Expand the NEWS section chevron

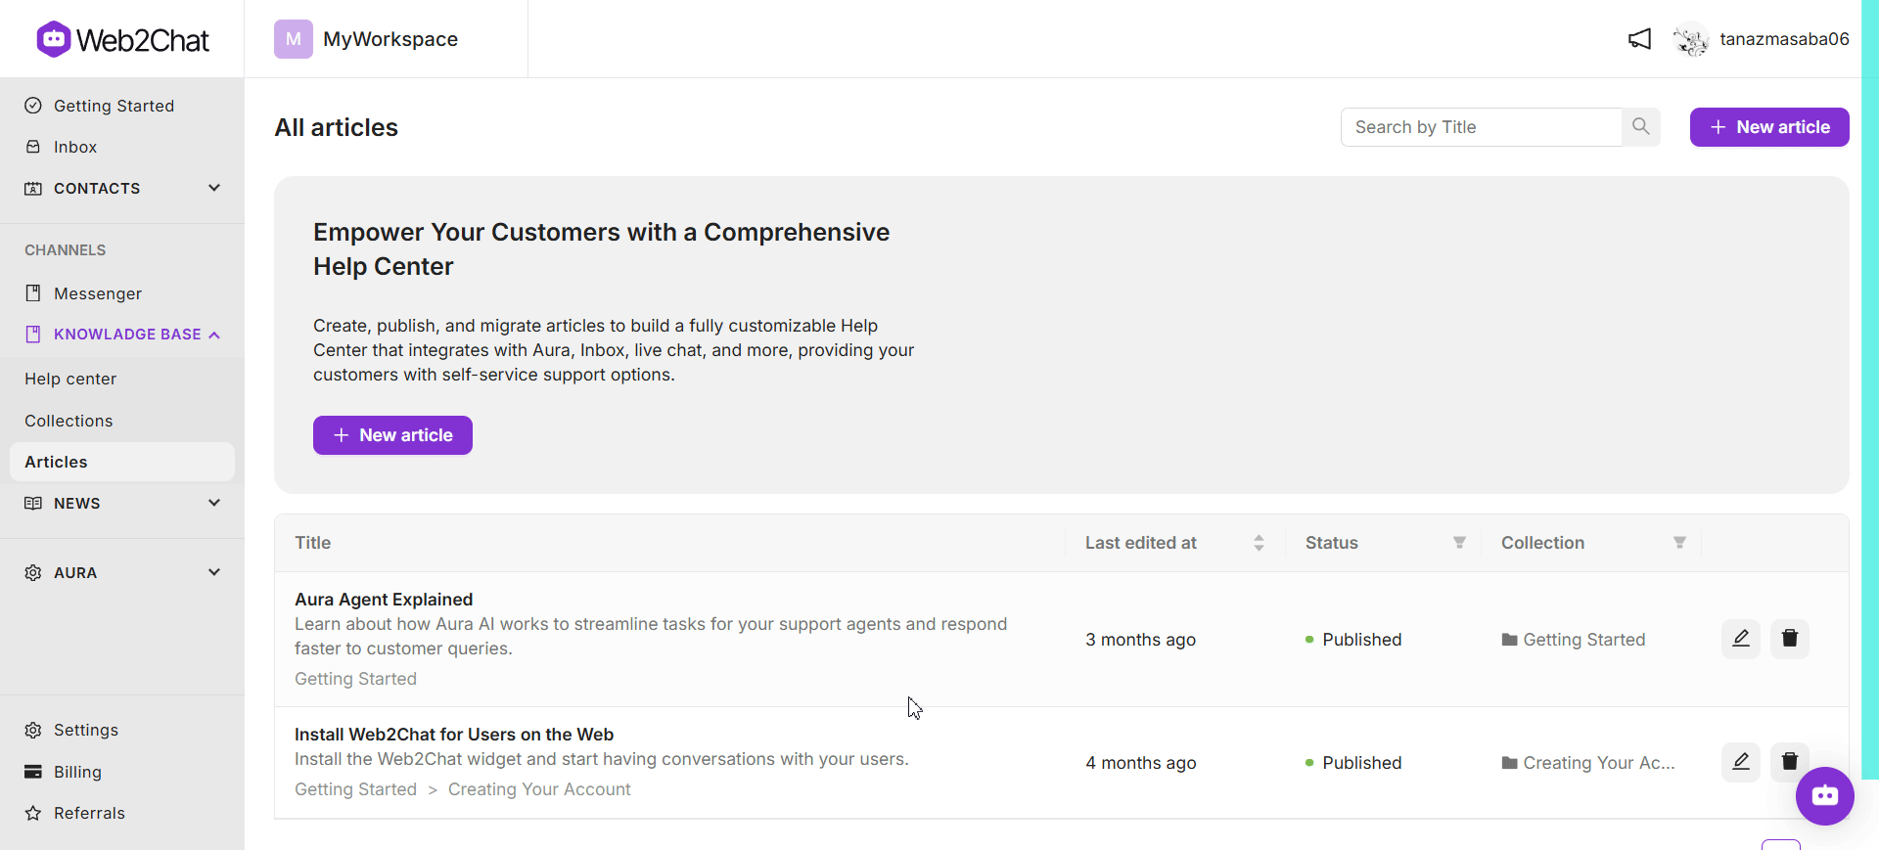point(214,503)
